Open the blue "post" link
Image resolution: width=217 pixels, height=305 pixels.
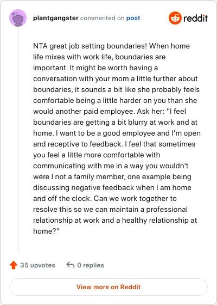click(x=133, y=19)
